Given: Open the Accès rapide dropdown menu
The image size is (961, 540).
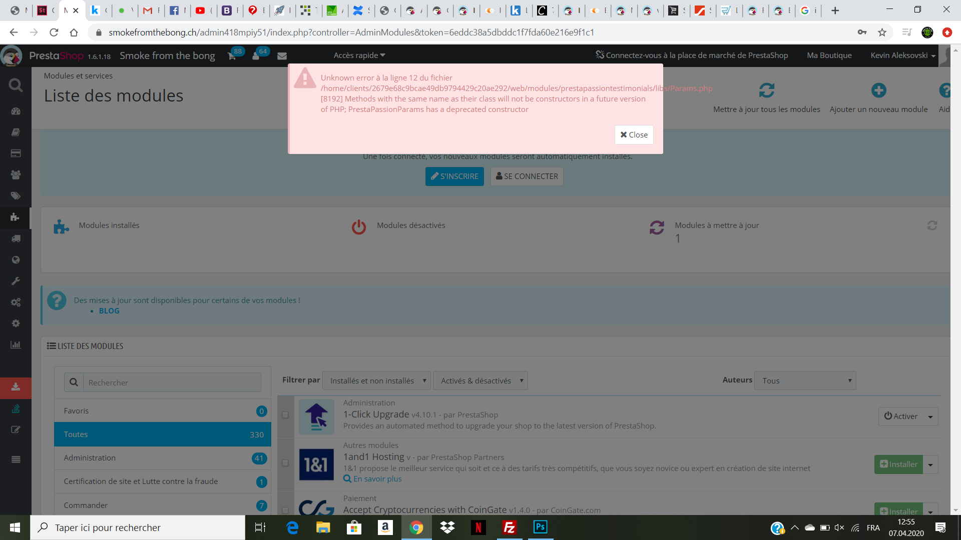Looking at the screenshot, I should [359, 55].
